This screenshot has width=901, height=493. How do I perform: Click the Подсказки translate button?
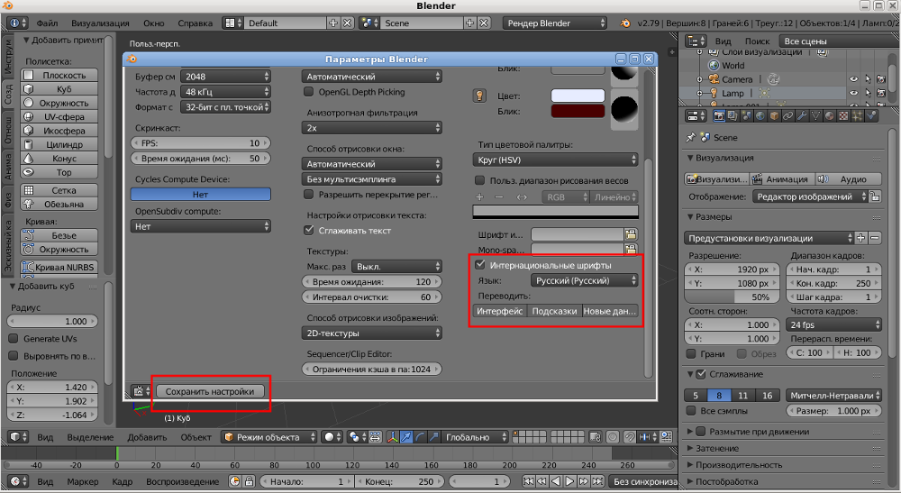point(554,311)
